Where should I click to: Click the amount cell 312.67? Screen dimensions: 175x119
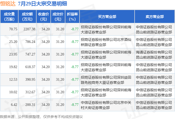click(30, 92)
